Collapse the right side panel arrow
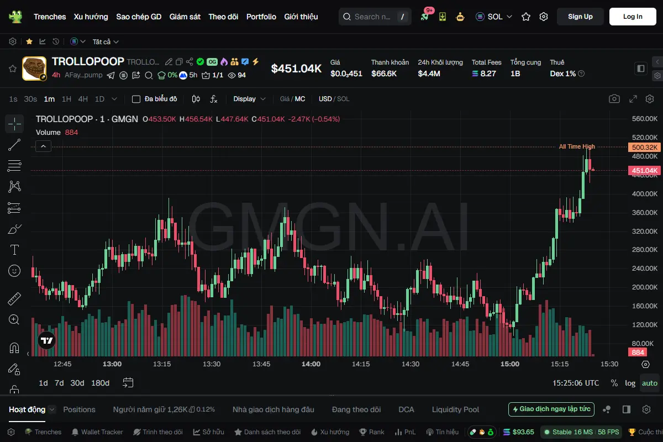The height and width of the screenshot is (442, 663). pos(657,62)
